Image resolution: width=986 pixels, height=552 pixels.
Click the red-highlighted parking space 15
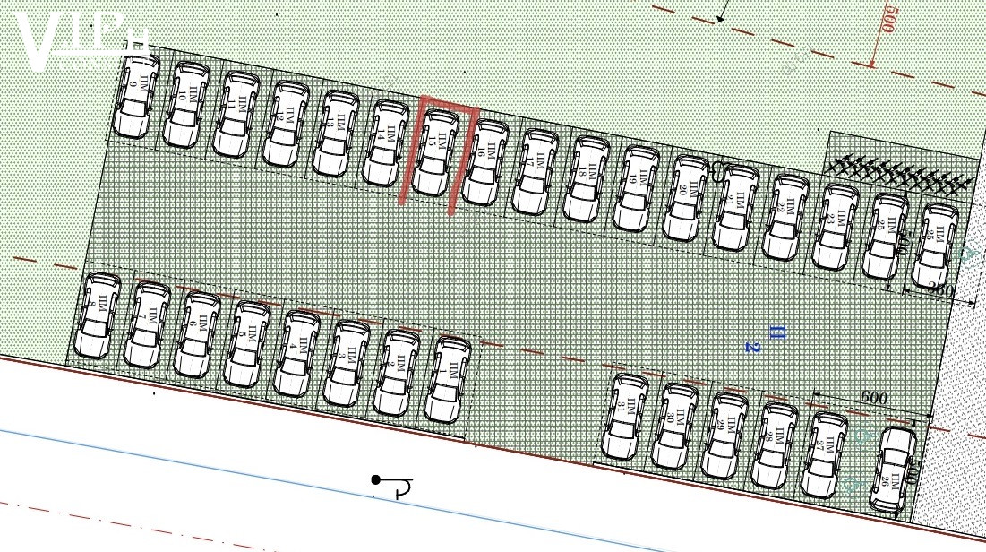click(435, 152)
